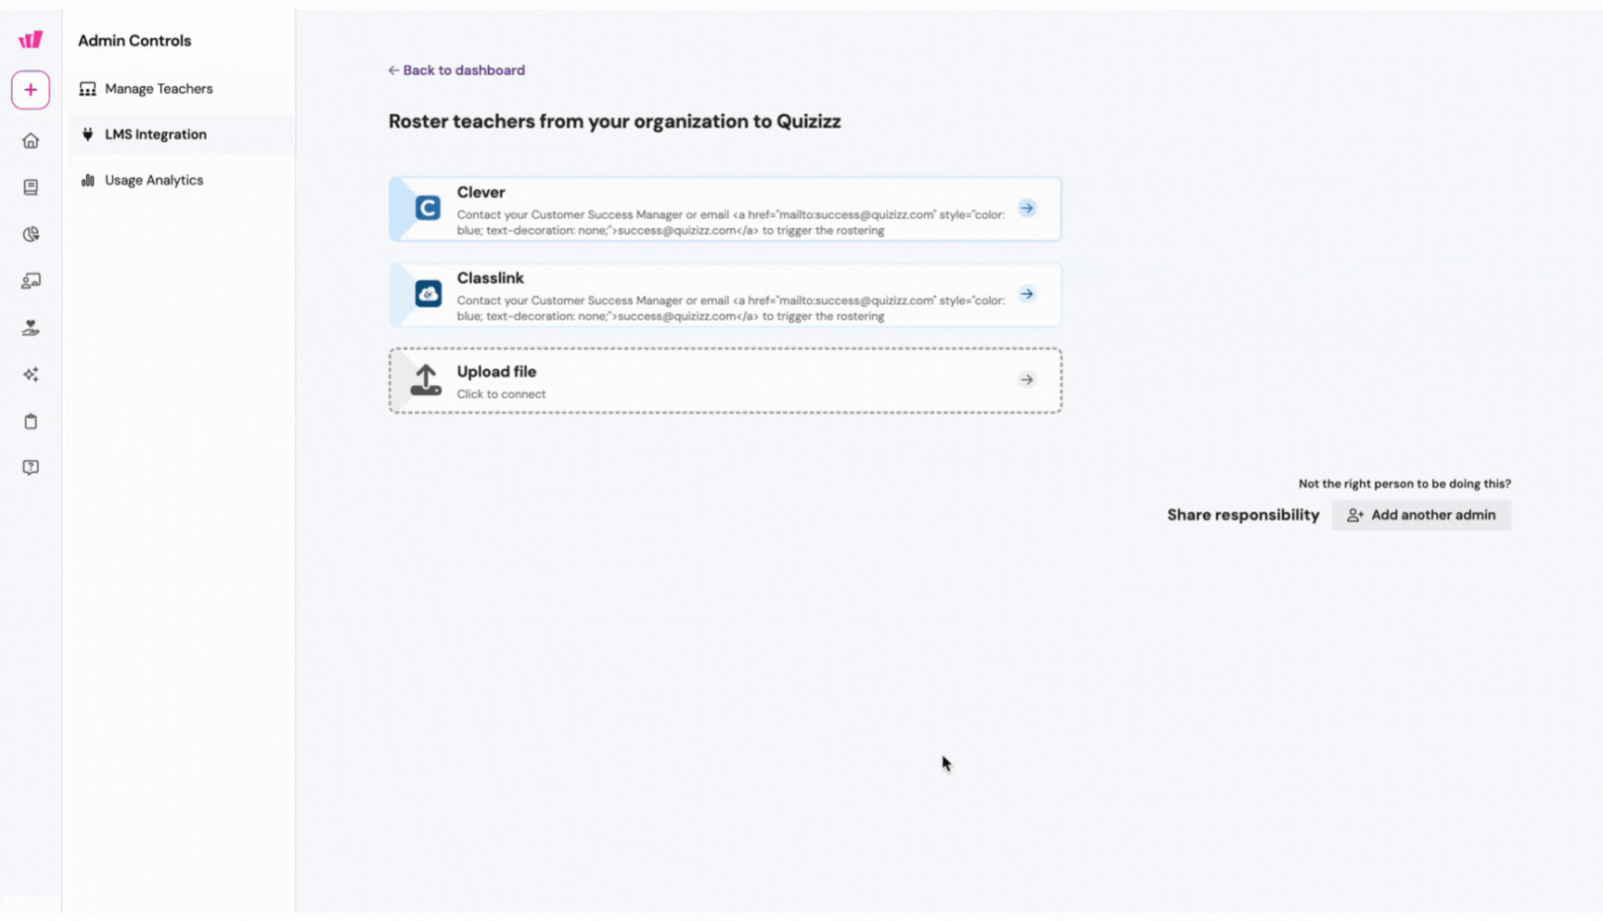Click the Add another admin button
The image size is (1603, 921).
(1421, 515)
